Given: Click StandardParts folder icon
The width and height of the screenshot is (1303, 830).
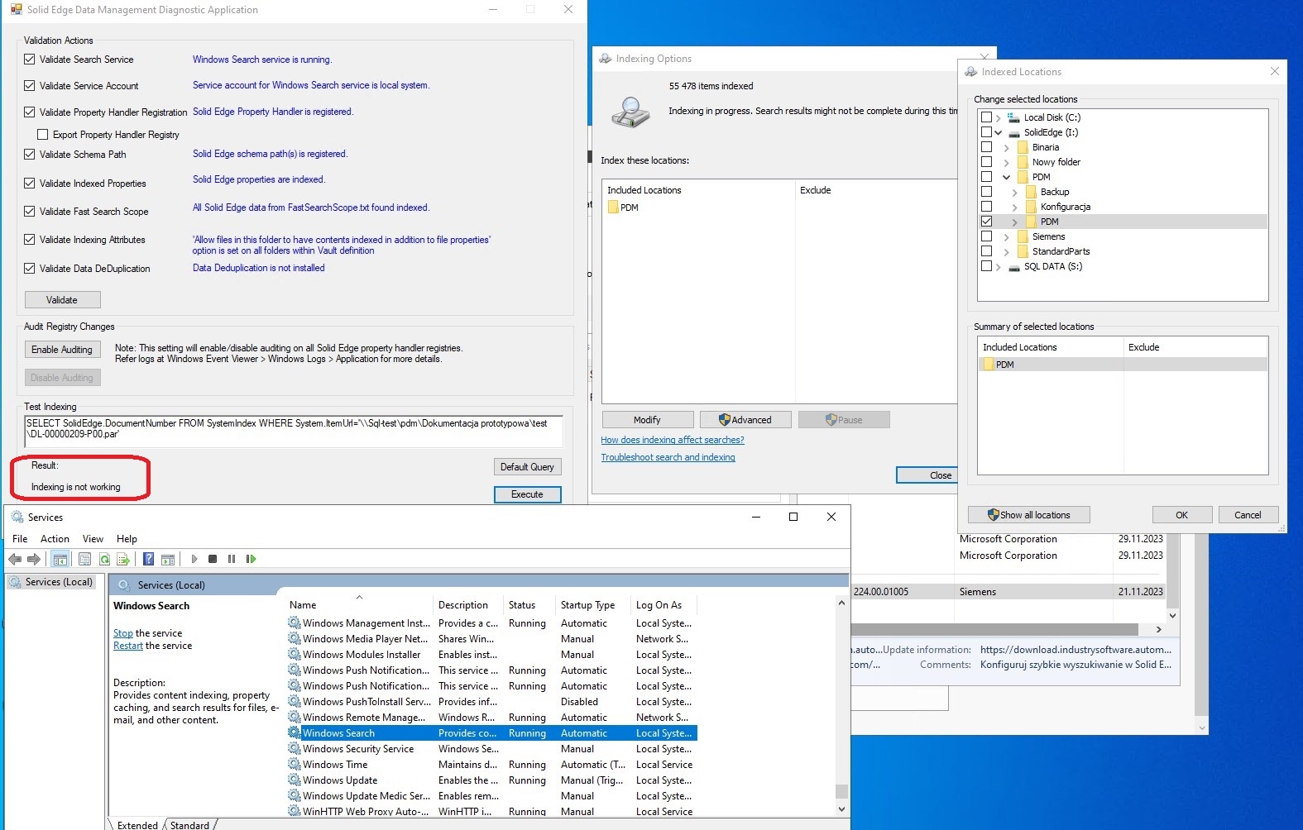Looking at the screenshot, I should (x=1023, y=251).
